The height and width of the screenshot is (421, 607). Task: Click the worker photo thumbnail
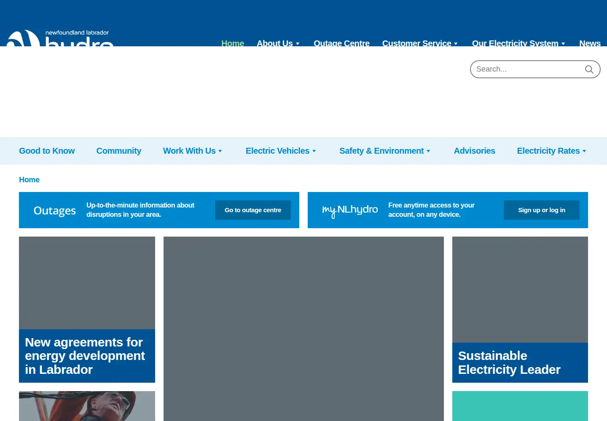(87, 406)
